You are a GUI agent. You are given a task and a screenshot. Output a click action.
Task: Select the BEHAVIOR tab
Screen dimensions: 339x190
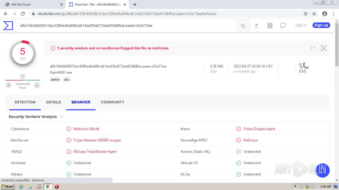pyautogui.click(x=81, y=102)
